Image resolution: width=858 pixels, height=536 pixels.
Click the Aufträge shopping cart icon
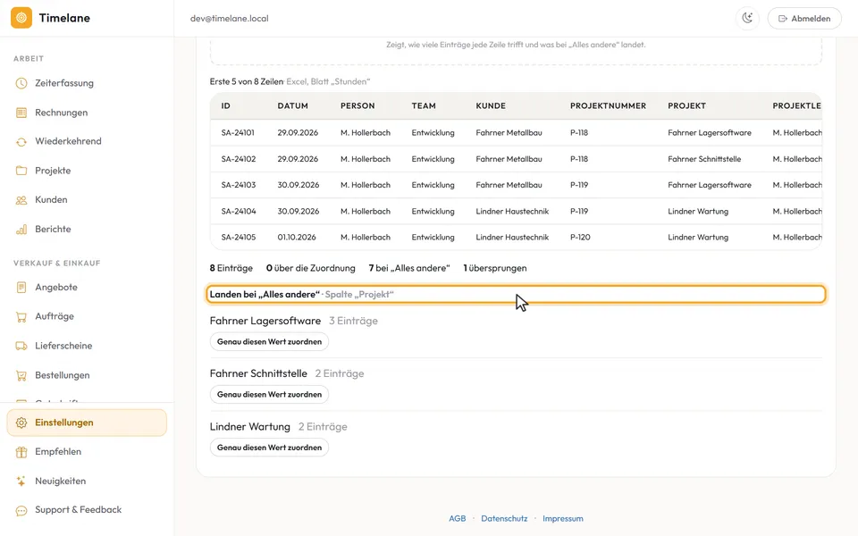pyautogui.click(x=21, y=316)
